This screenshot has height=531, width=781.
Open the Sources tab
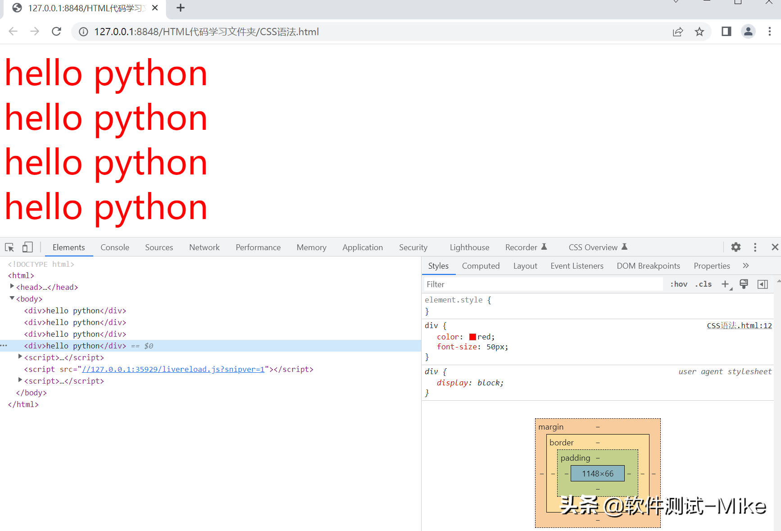(x=159, y=247)
